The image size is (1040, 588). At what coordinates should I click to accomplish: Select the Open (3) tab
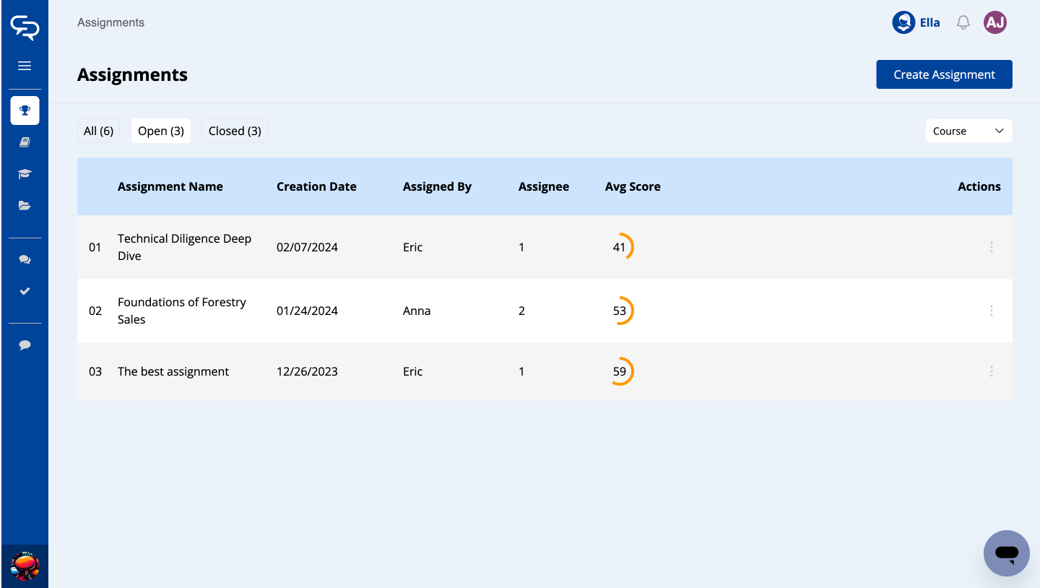(x=161, y=131)
